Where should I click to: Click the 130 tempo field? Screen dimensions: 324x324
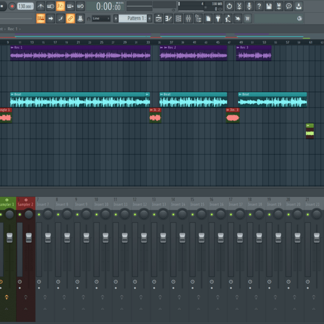[x=25, y=6]
